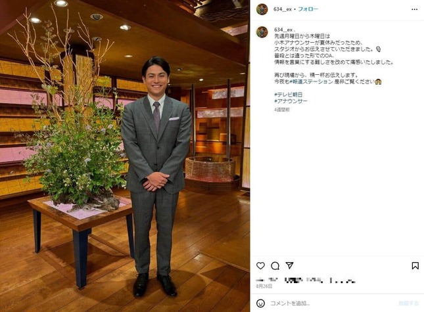Viewport: 424px width, 312px height.
Task: Open the #報道ステーション hashtag
Action: pyautogui.click(x=311, y=81)
